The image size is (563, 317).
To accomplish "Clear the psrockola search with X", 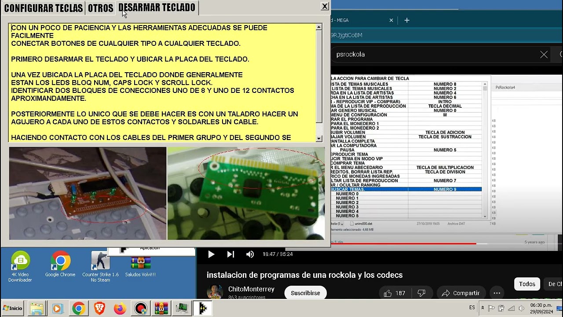I will (544, 55).
